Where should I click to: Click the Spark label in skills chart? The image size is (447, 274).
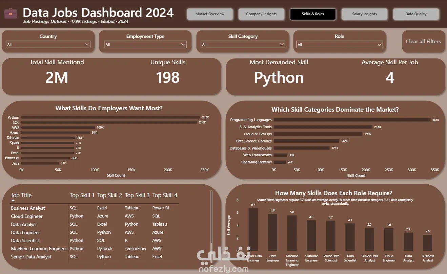(x=15, y=143)
